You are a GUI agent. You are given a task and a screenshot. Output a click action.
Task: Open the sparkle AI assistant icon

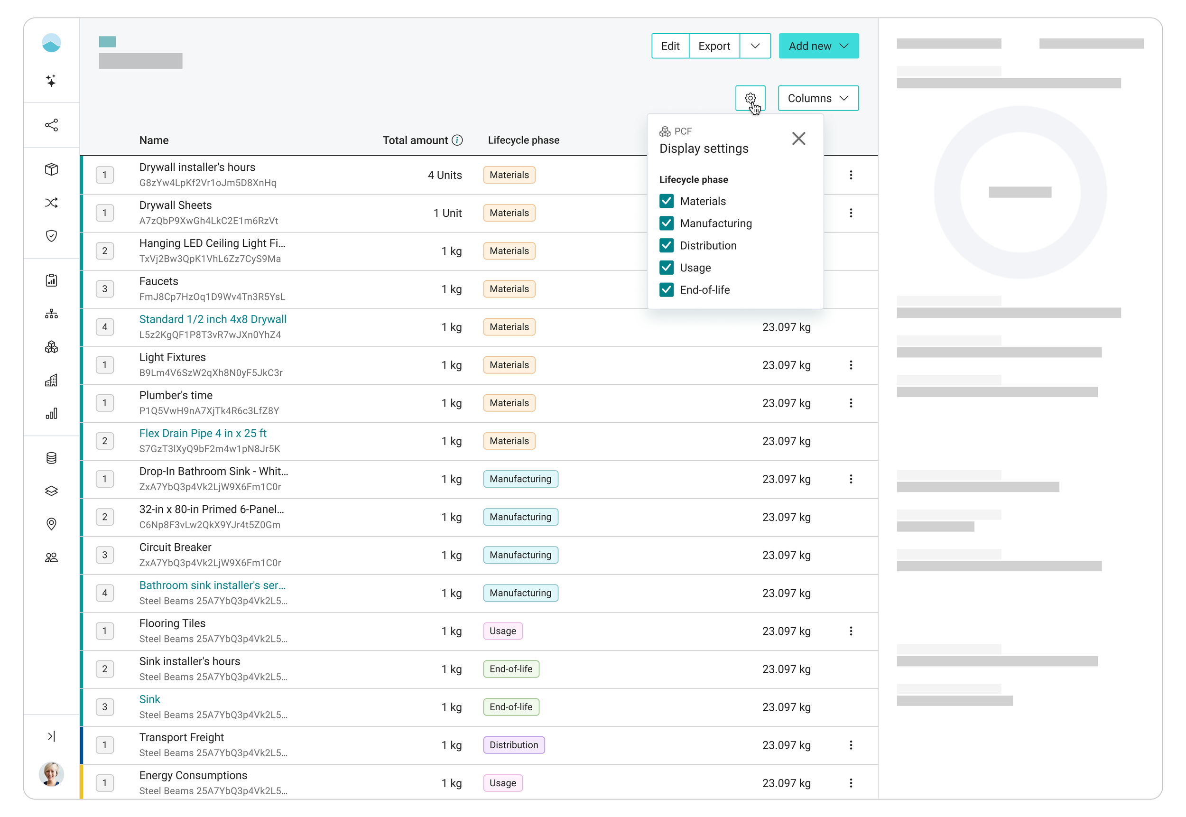(51, 80)
